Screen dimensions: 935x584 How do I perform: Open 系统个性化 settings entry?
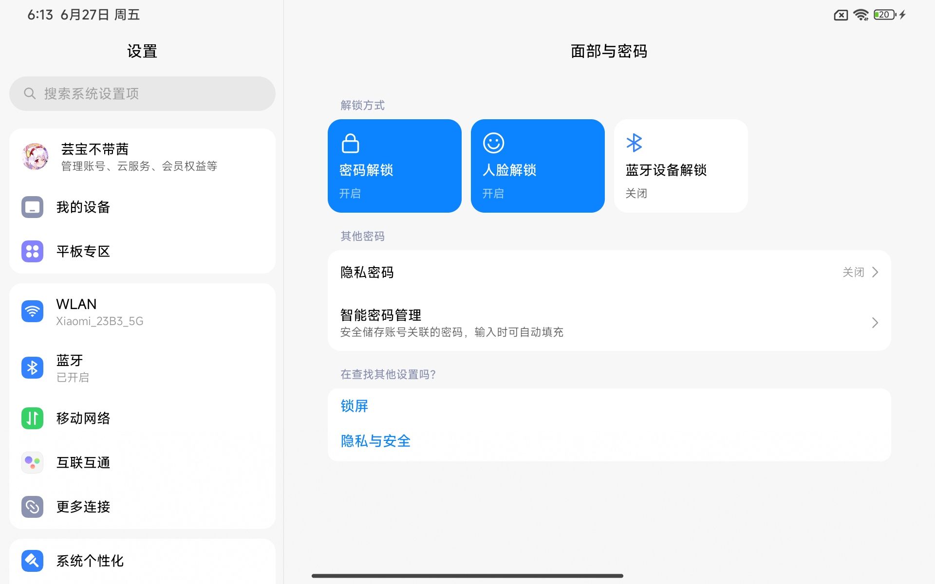point(142,561)
